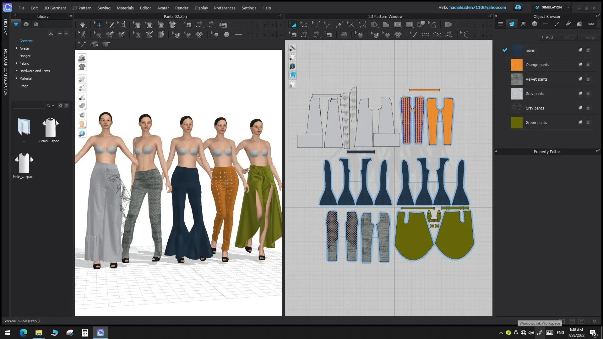Image resolution: width=603 pixels, height=339 pixels.
Task: Click the Library refresh button
Action: [61, 106]
